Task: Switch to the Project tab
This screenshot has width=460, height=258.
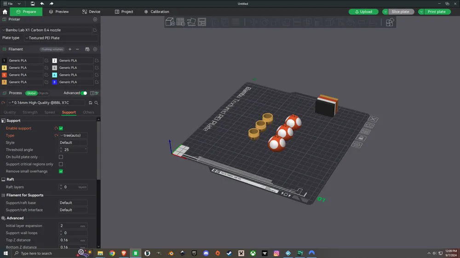Action: coord(124,12)
